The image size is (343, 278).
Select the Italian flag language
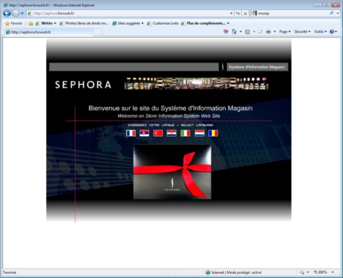(185, 133)
